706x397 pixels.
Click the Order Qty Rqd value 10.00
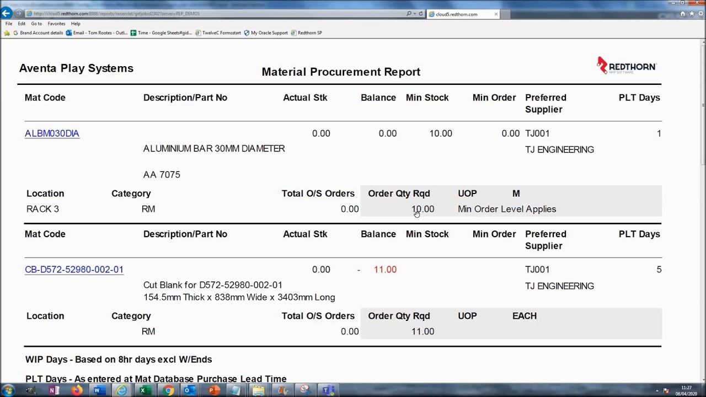[x=422, y=209]
